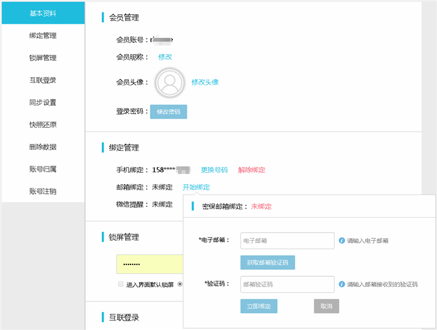
Task: Click the 修改头像 link
Action: coord(205,82)
